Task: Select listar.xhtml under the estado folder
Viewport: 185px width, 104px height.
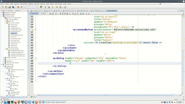Action: click(x=16, y=77)
